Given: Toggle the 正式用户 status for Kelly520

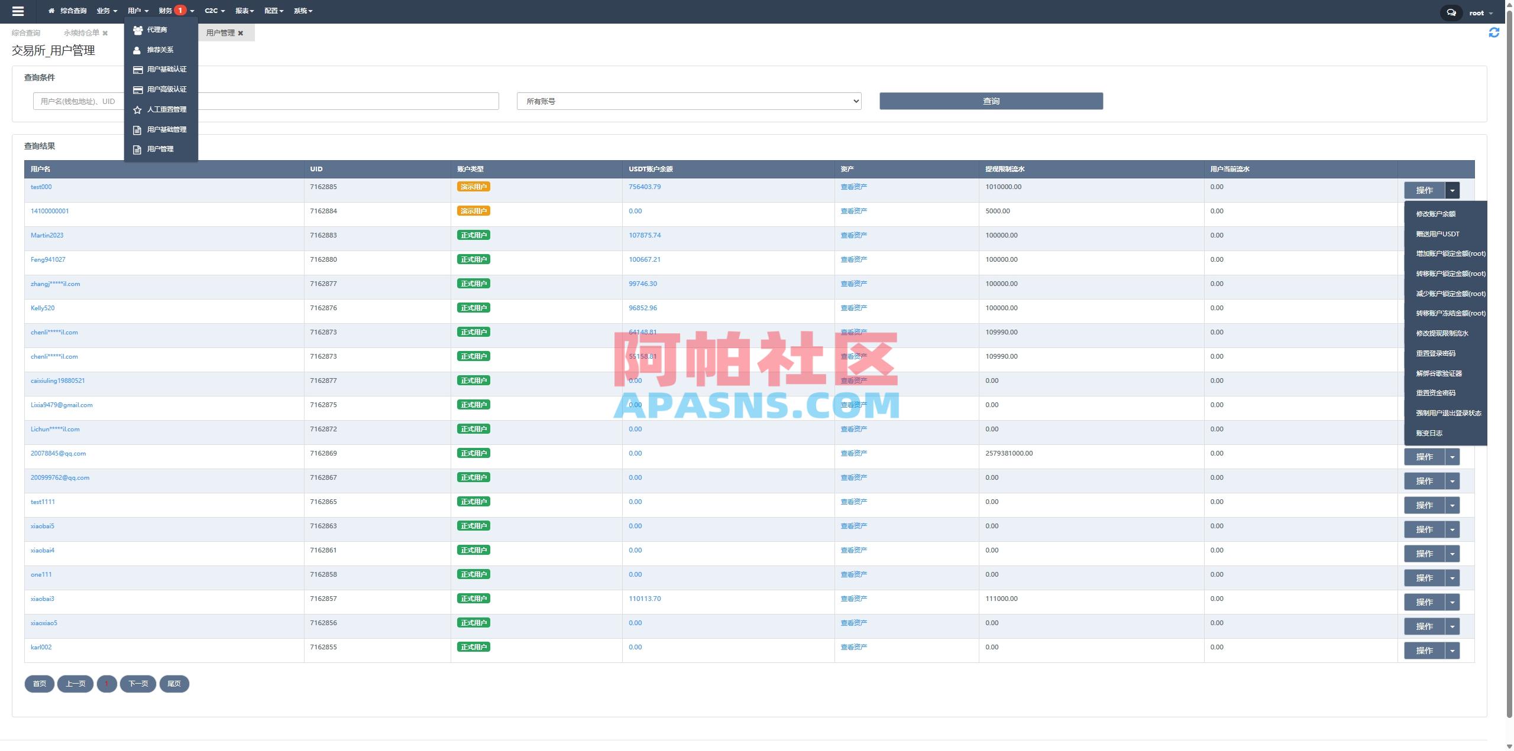Looking at the screenshot, I should coord(473,307).
